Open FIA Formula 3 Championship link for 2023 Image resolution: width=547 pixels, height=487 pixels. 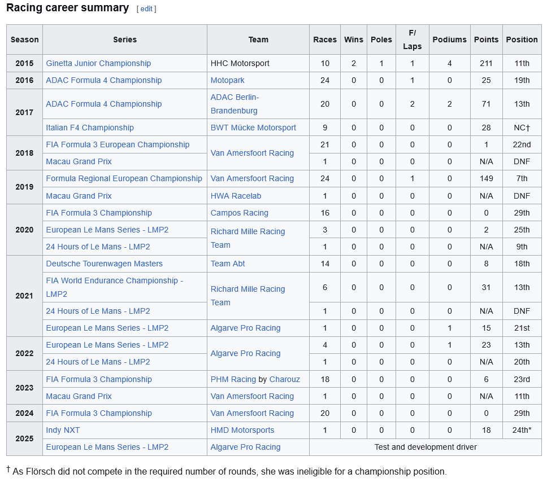pyautogui.click(x=99, y=379)
